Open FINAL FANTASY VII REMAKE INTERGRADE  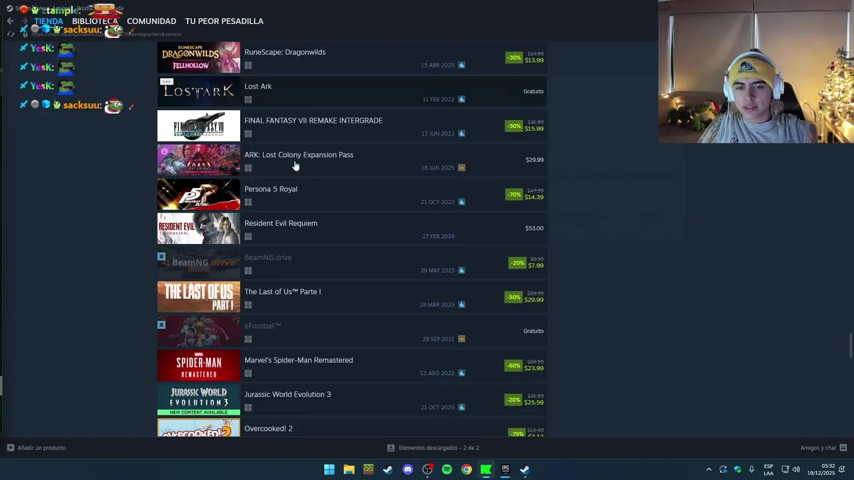pos(313,121)
